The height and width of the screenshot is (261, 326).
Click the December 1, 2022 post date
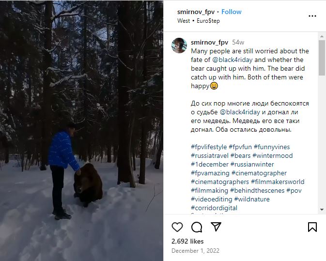point(195,251)
